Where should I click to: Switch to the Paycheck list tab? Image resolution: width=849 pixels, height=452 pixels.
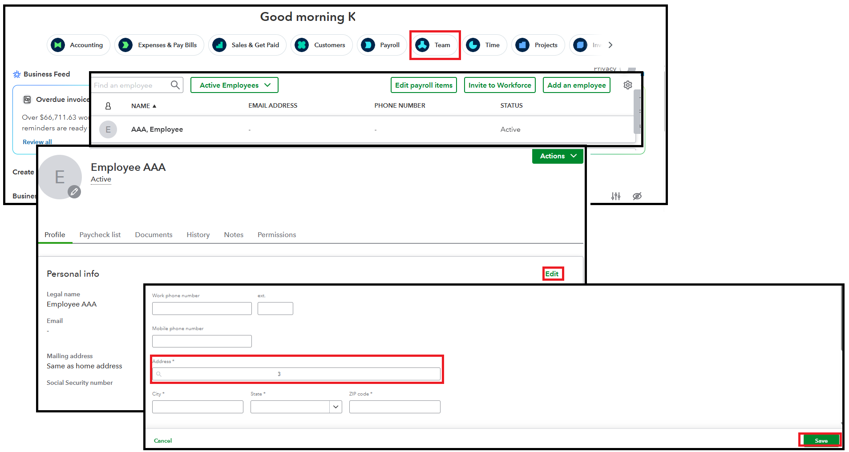tap(100, 235)
